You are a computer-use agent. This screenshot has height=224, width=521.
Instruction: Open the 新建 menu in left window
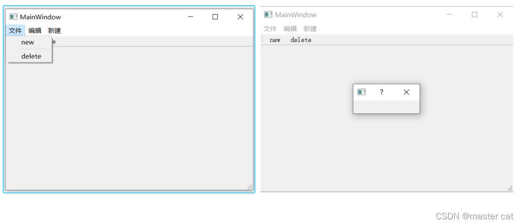55,31
